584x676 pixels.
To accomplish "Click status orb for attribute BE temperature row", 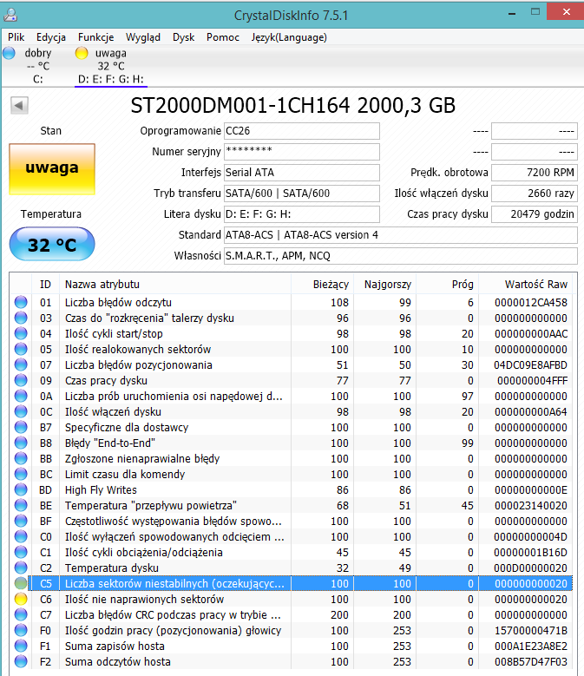I will (21, 505).
